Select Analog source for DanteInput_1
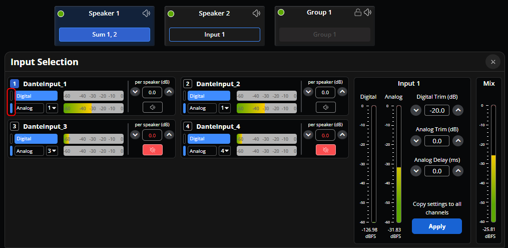The image size is (508, 248). point(29,108)
